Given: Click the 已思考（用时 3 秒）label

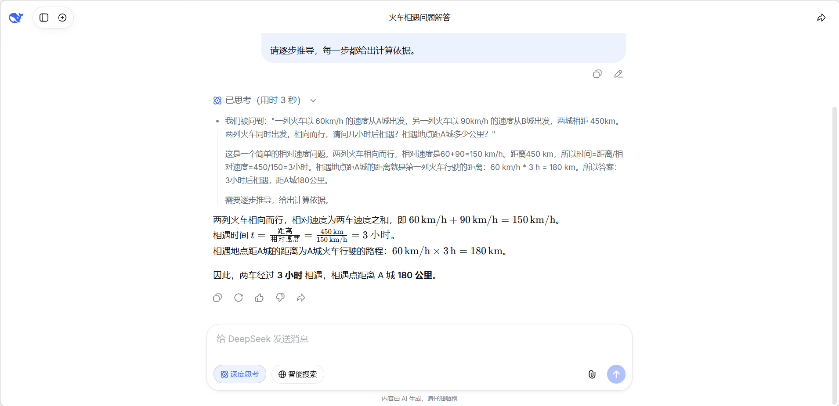Looking at the screenshot, I should coord(263,101).
